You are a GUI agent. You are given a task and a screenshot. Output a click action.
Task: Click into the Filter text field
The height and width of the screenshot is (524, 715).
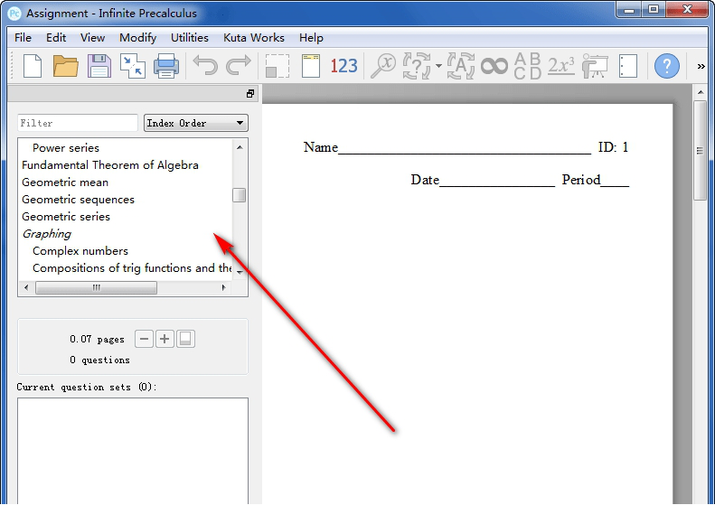click(x=78, y=123)
